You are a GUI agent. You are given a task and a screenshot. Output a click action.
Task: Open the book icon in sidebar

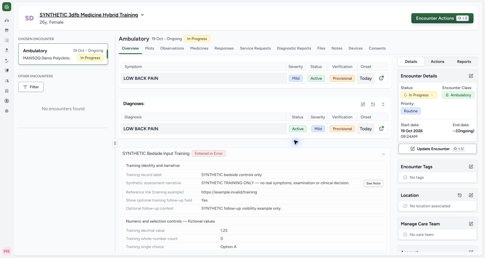(7, 71)
